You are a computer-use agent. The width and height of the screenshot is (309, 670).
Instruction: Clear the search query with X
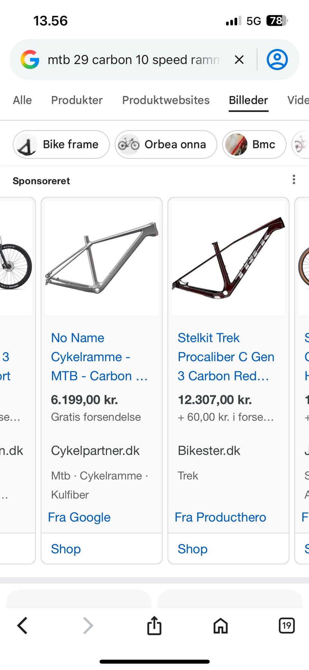tap(239, 60)
